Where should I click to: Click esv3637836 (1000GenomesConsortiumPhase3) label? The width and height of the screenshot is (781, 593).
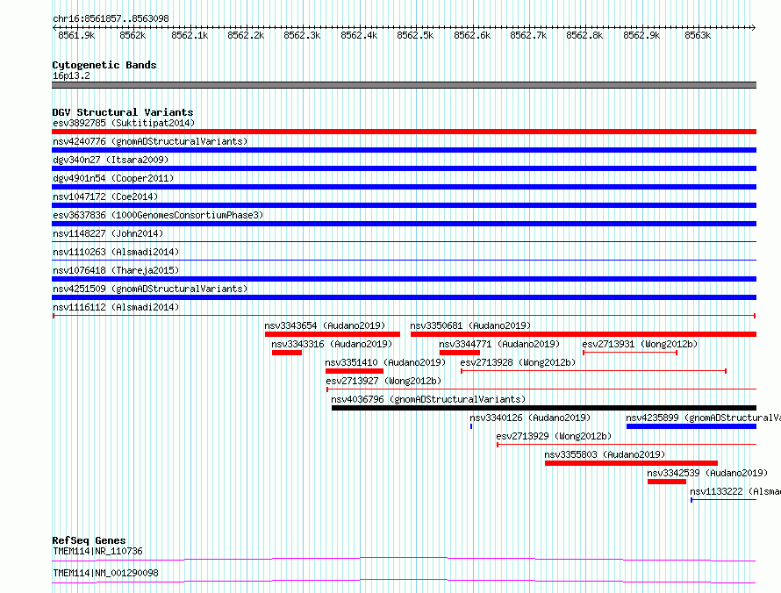coord(158,215)
